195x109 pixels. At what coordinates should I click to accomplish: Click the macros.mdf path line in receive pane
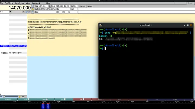tap(54, 22)
